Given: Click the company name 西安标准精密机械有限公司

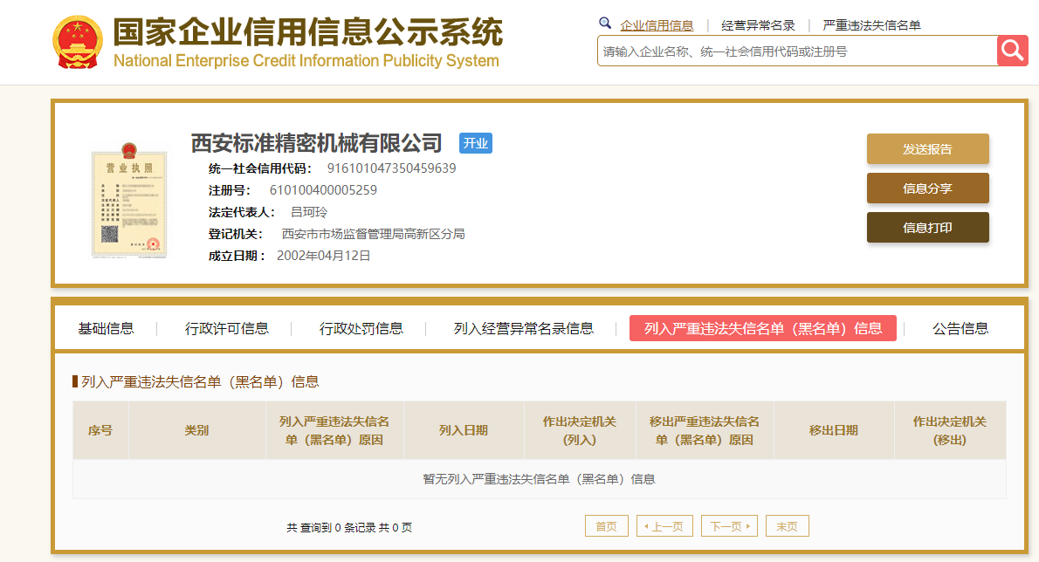Looking at the screenshot, I should [317, 143].
